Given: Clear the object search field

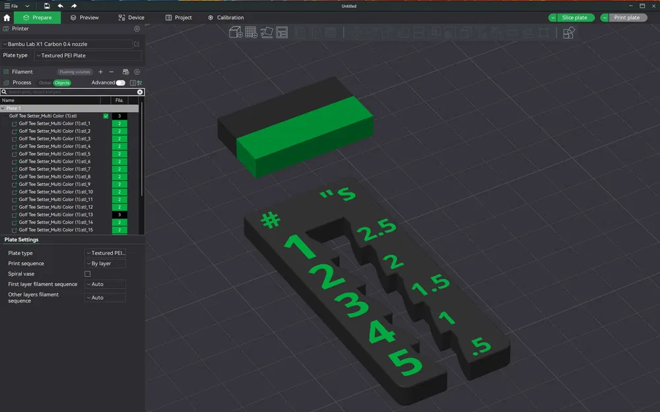Looking at the screenshot, I should [x=140, y=92].
